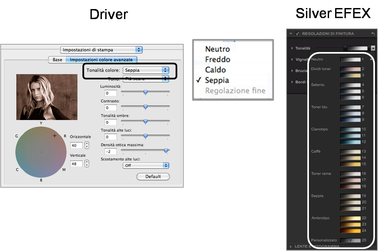Focus the Tonalità alte luci value field

[111, 137]
